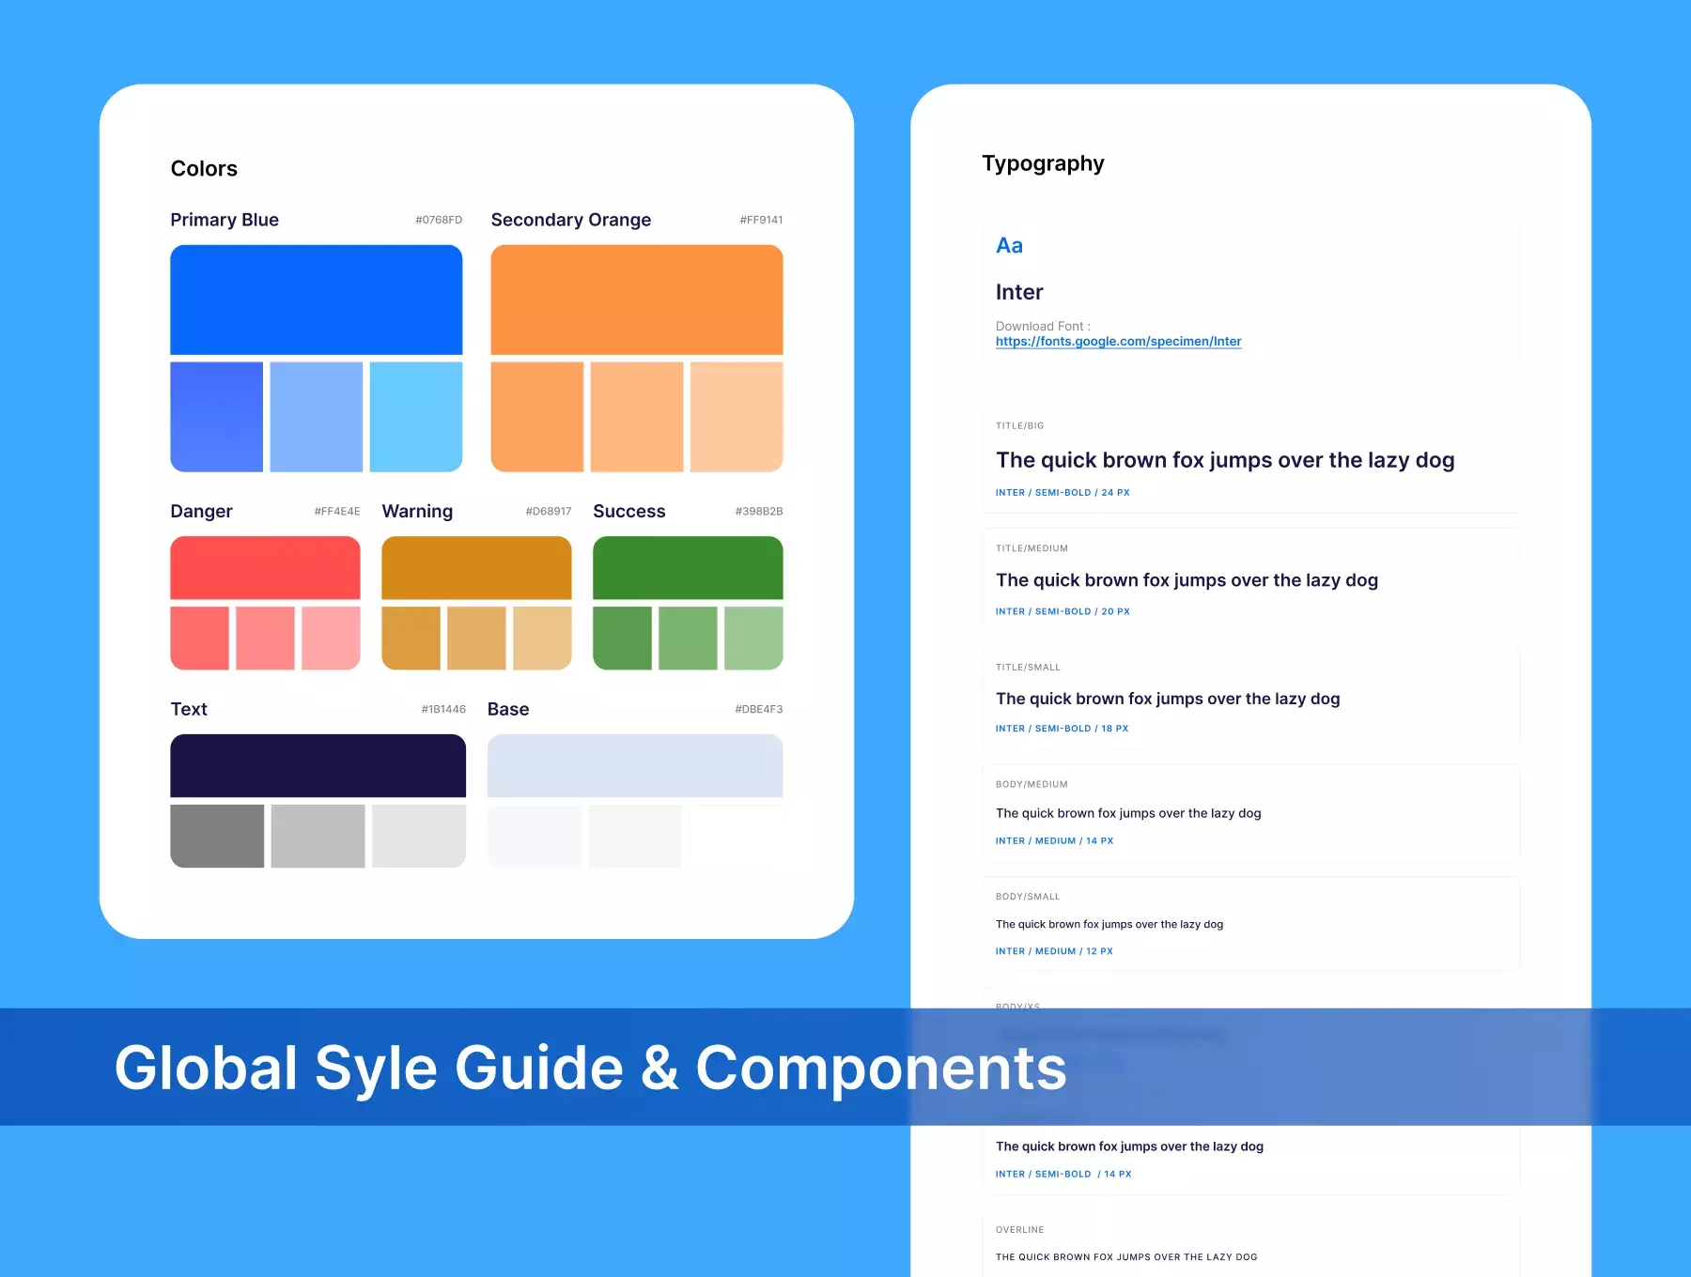
Task: Select the lightest tan tint under Warning
Action: tap(542, 638)
